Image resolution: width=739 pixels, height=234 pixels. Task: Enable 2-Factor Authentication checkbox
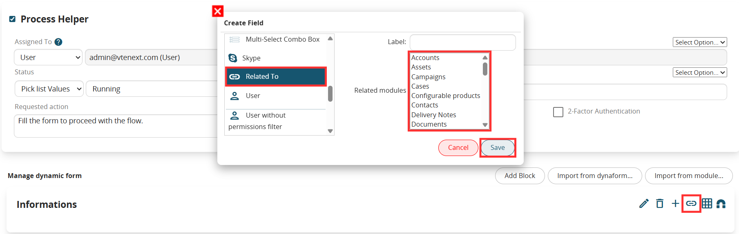pyautogui.click(x=558, y=112)
